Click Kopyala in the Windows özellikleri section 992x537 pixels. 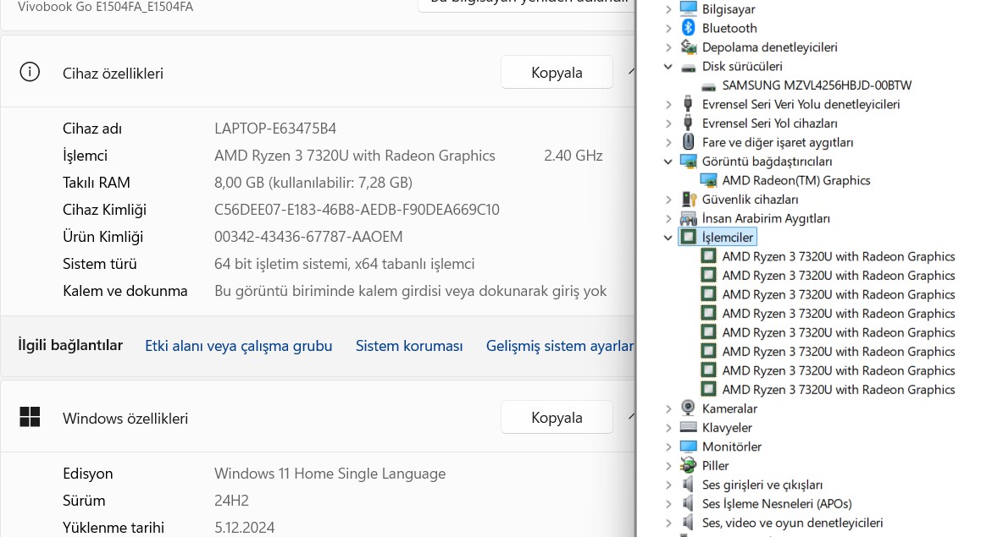click(x=557, y=417)
